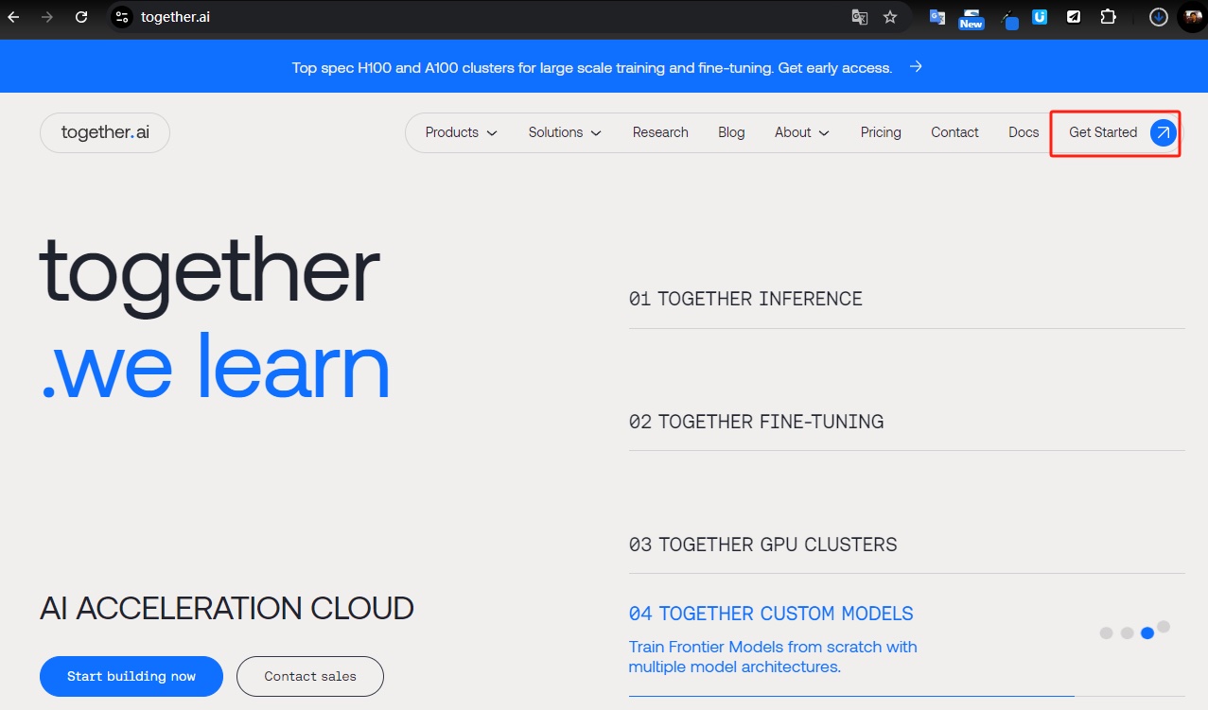Click the Get Started text in the navbar

click(x=1103, y=132)
